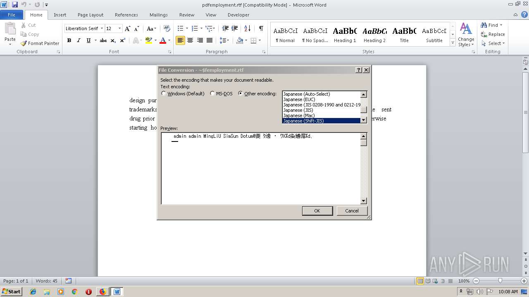529x297 pixels.
Task: Click the Shrink Font icon
Action: [136, 28]
